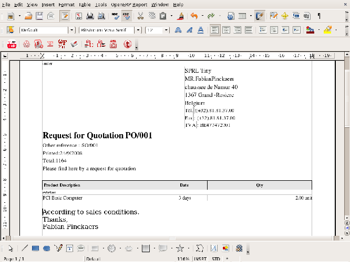Select the Ellipse drawing tool
Viewport: 350px width, 262px height.
click(47, 248)
